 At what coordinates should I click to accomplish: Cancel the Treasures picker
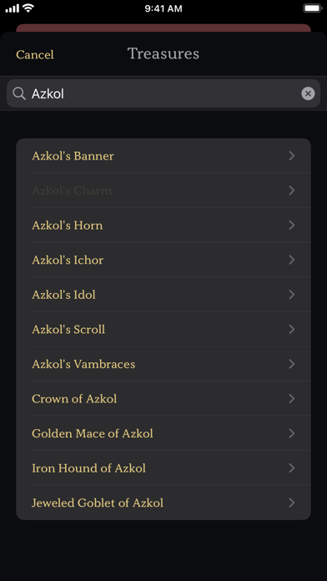pyautogui.click(x=35, y=54)
